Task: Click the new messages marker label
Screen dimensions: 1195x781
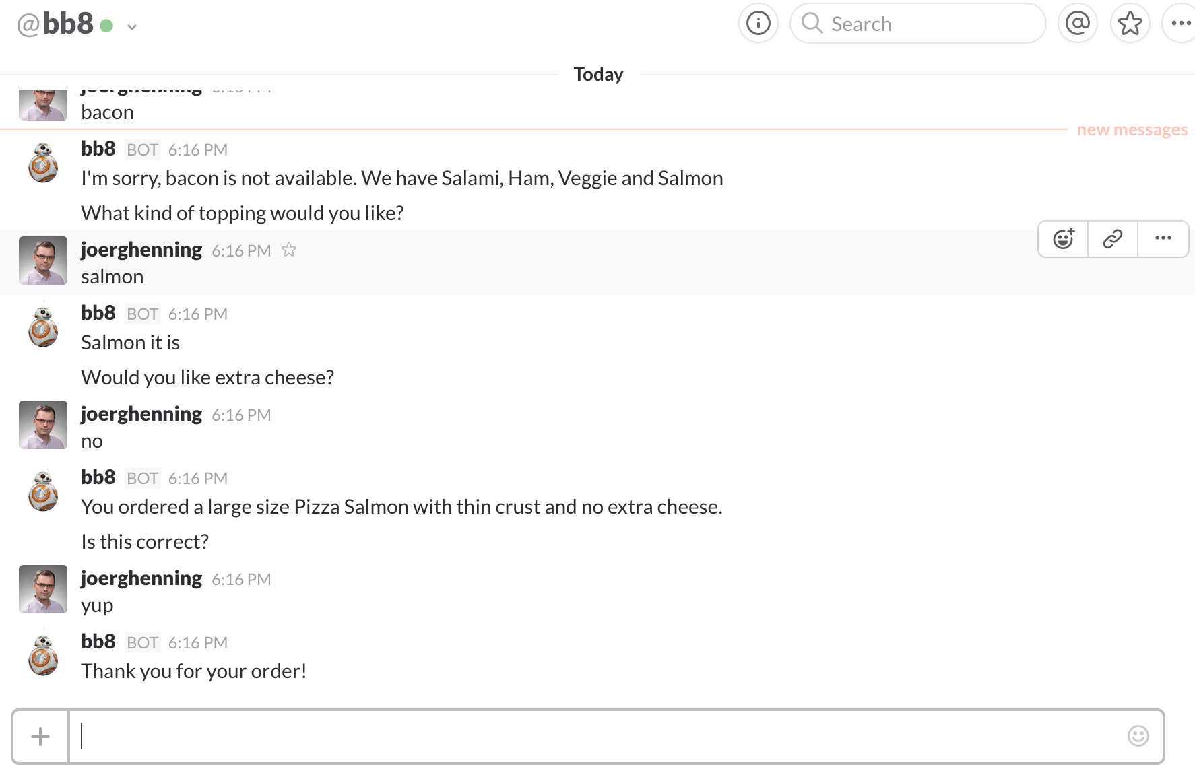Action: coord(1132,129)
